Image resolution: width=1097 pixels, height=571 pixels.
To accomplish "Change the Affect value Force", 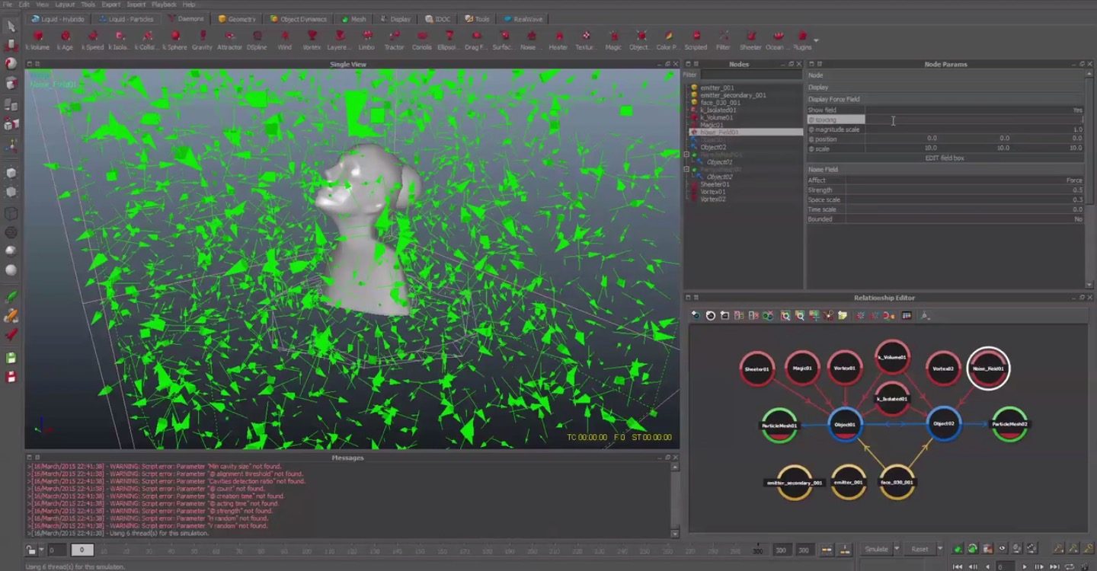I will click(x=1074, y=180).
